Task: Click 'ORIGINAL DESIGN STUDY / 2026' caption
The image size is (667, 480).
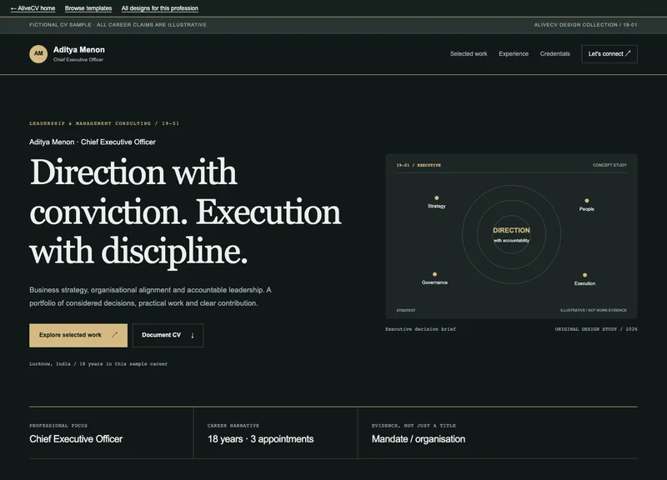Action: point(596,329)
